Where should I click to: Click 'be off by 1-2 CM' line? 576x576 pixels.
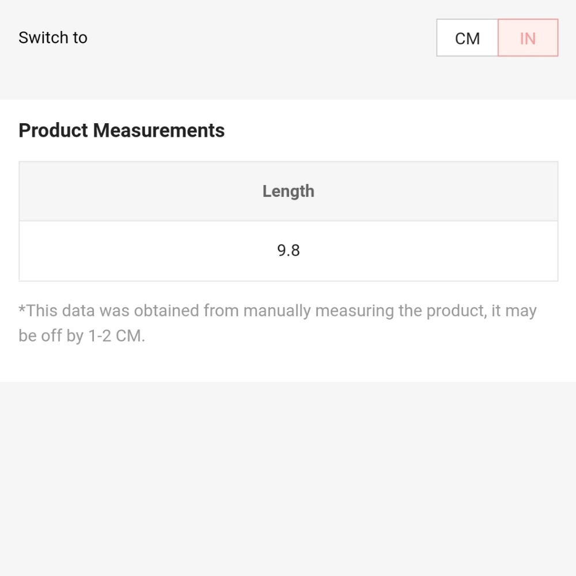coord(82,335)
